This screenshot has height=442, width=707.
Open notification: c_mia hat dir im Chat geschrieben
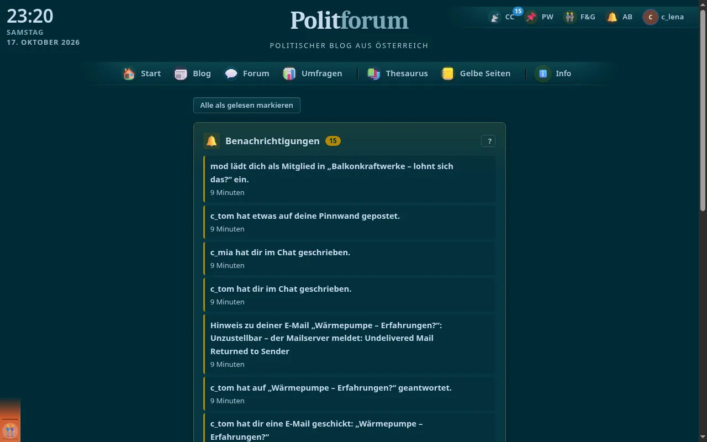[349, 259]
